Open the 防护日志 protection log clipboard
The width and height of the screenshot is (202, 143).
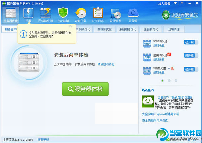pyautogui.click(x=98, y=15)
